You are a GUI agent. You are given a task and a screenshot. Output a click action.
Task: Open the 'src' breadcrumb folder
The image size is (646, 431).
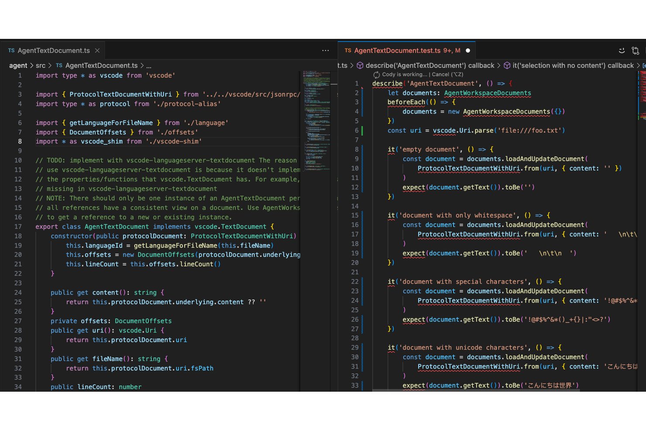[x=41, y=66]
